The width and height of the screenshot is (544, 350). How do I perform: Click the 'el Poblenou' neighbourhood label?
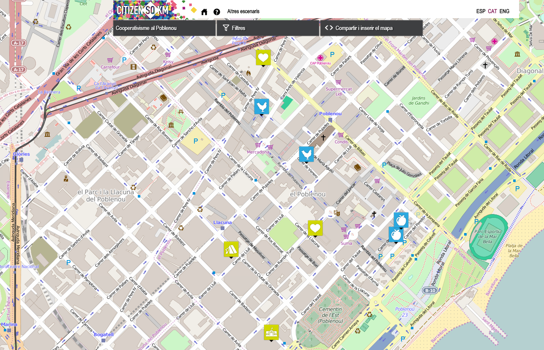(x=308, y=194)
